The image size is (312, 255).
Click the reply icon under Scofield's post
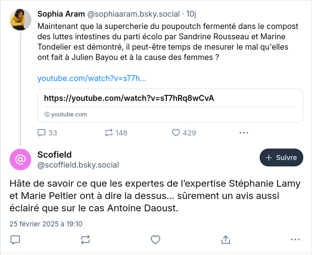(x=15, y=240)
